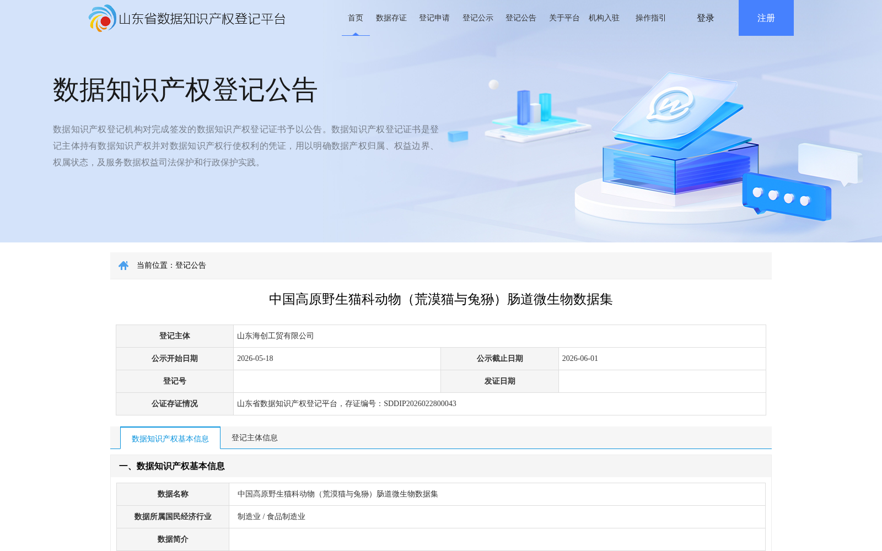This screenshot has width=882, height=551.
Task: Select the registrant value 山东海创工贸有限公司
Action: (x=276, y=336)
